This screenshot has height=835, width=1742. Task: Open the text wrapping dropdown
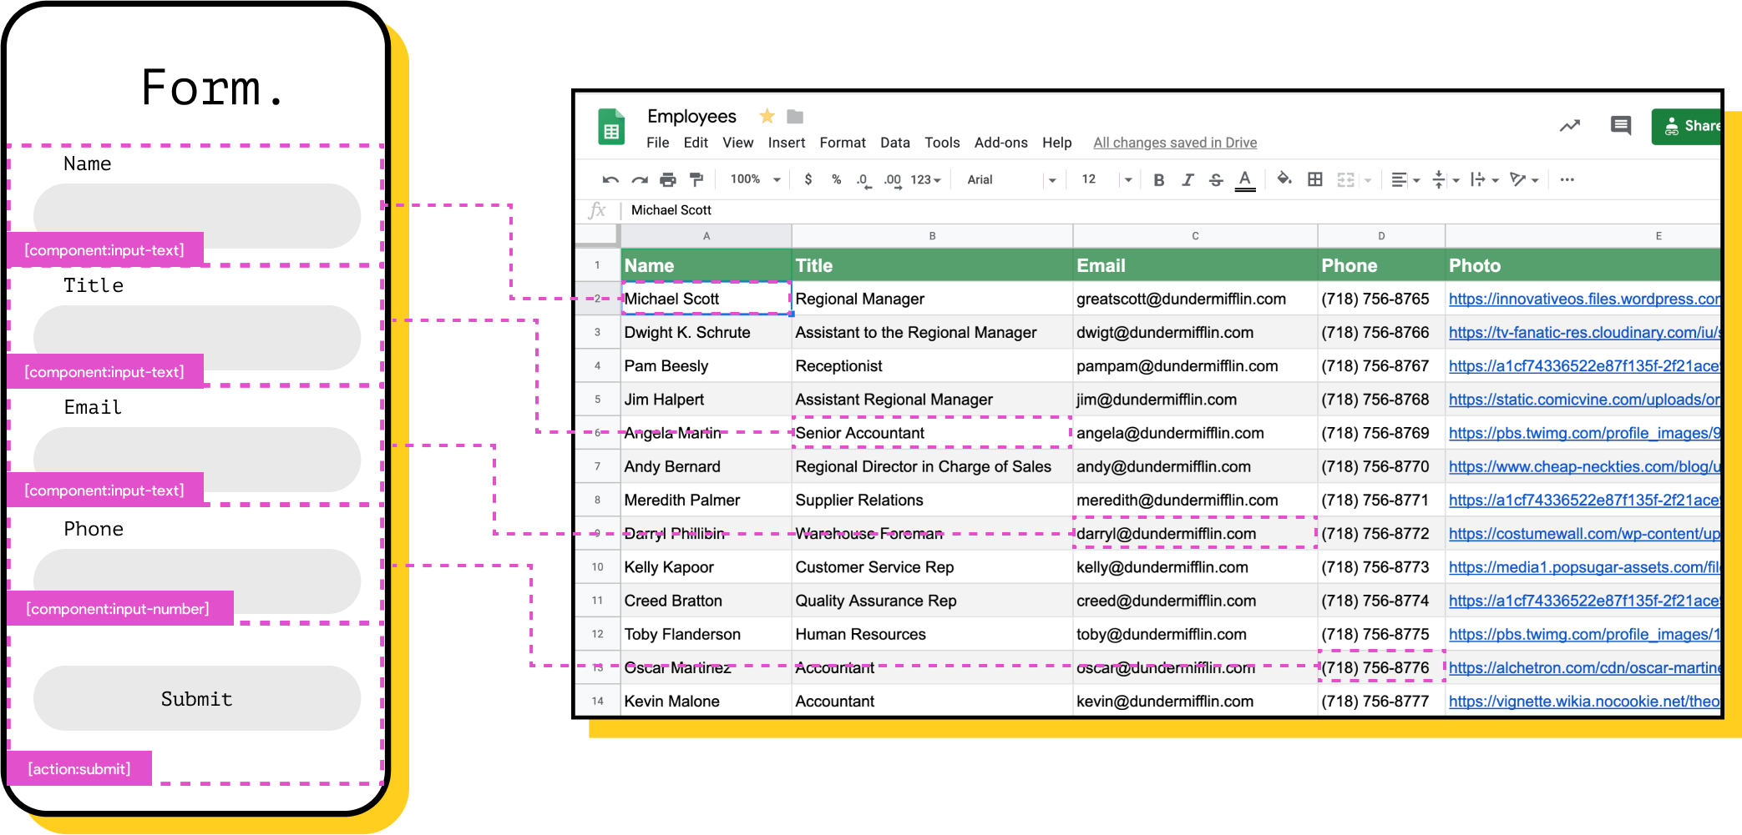click(x=1484, y=179)
